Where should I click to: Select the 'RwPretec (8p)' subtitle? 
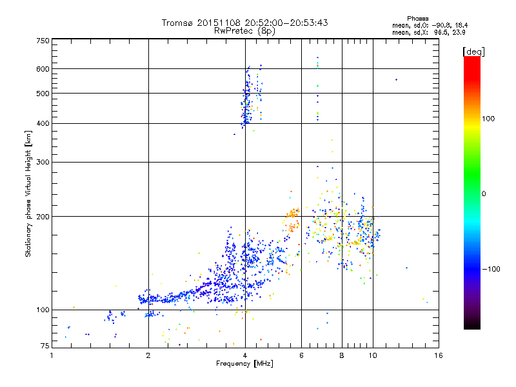[x=244, y=31]
